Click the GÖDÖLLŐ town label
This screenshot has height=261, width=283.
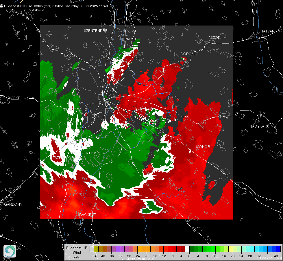click(x=189, y=54)
